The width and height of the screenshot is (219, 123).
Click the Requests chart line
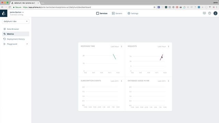coord(161,57)
